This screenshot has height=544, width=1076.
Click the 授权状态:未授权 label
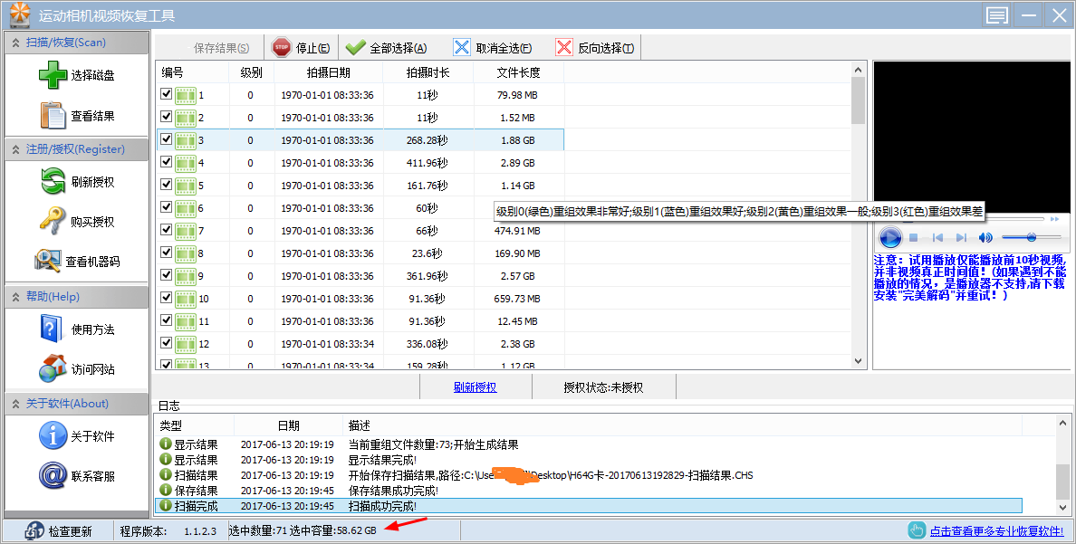pyautogui.click(x=603, y=387)
